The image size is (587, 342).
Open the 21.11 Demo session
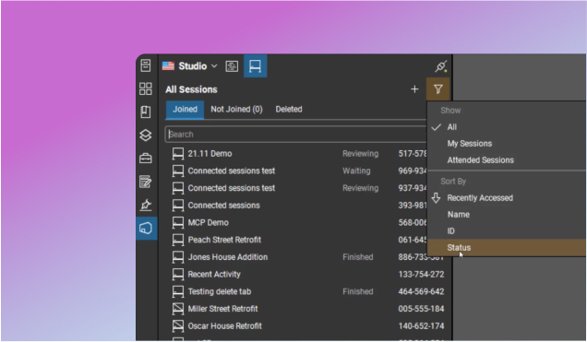tap(210, 154)
